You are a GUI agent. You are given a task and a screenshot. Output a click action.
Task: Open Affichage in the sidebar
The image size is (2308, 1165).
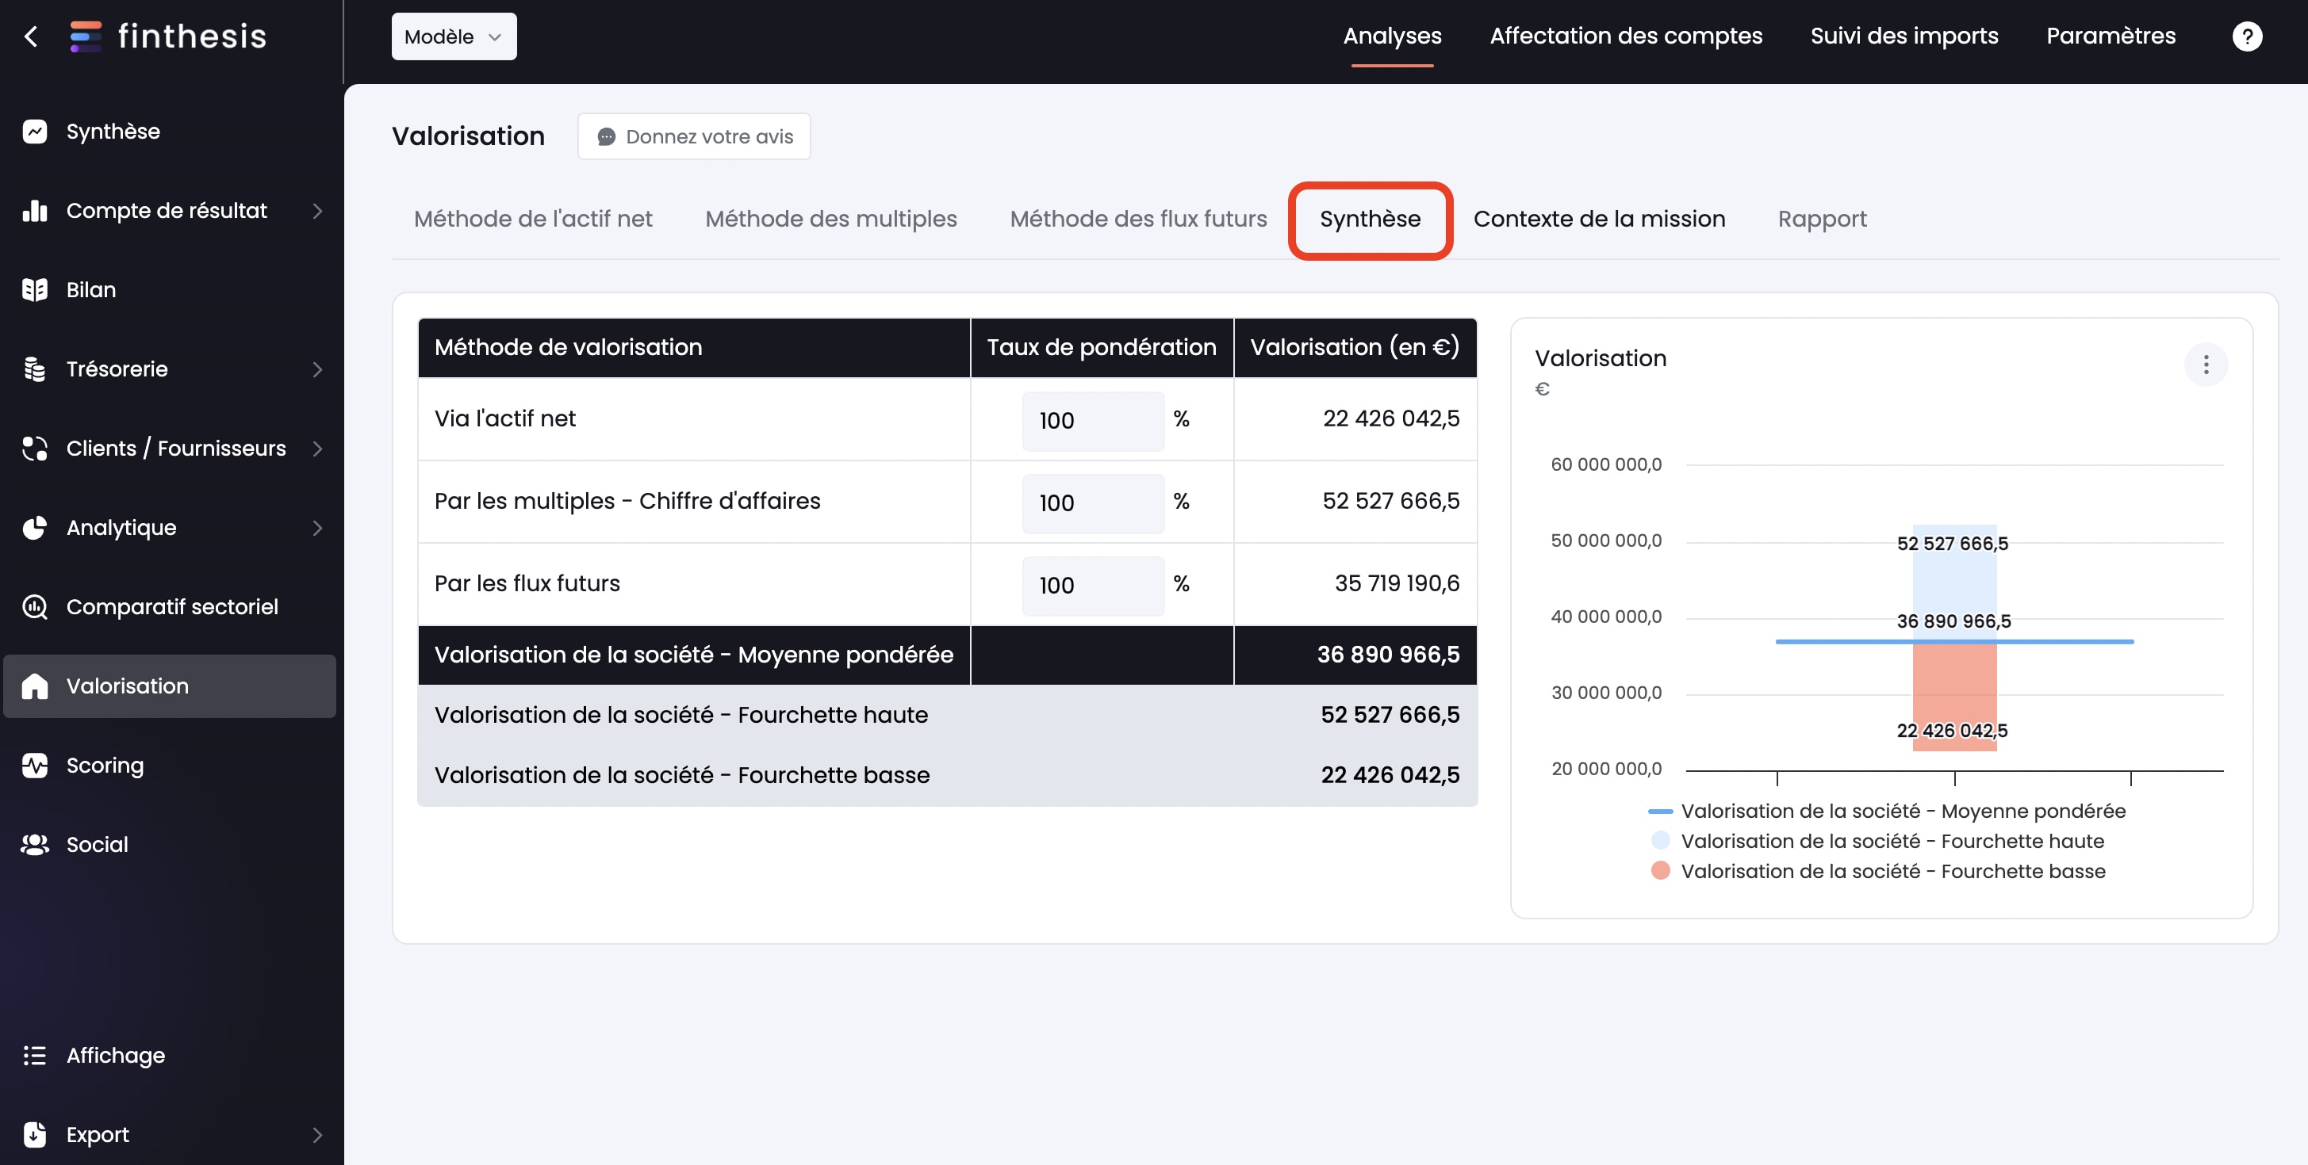[x=171, y=1056]
